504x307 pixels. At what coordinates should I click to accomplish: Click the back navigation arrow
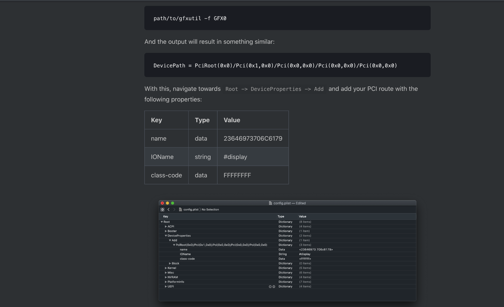point(168,209)
